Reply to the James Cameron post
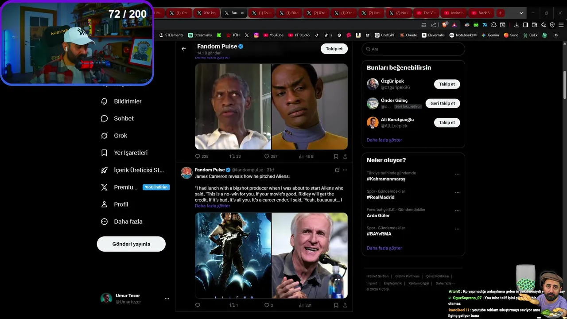The image size is (567, 319). coord(198,305)
